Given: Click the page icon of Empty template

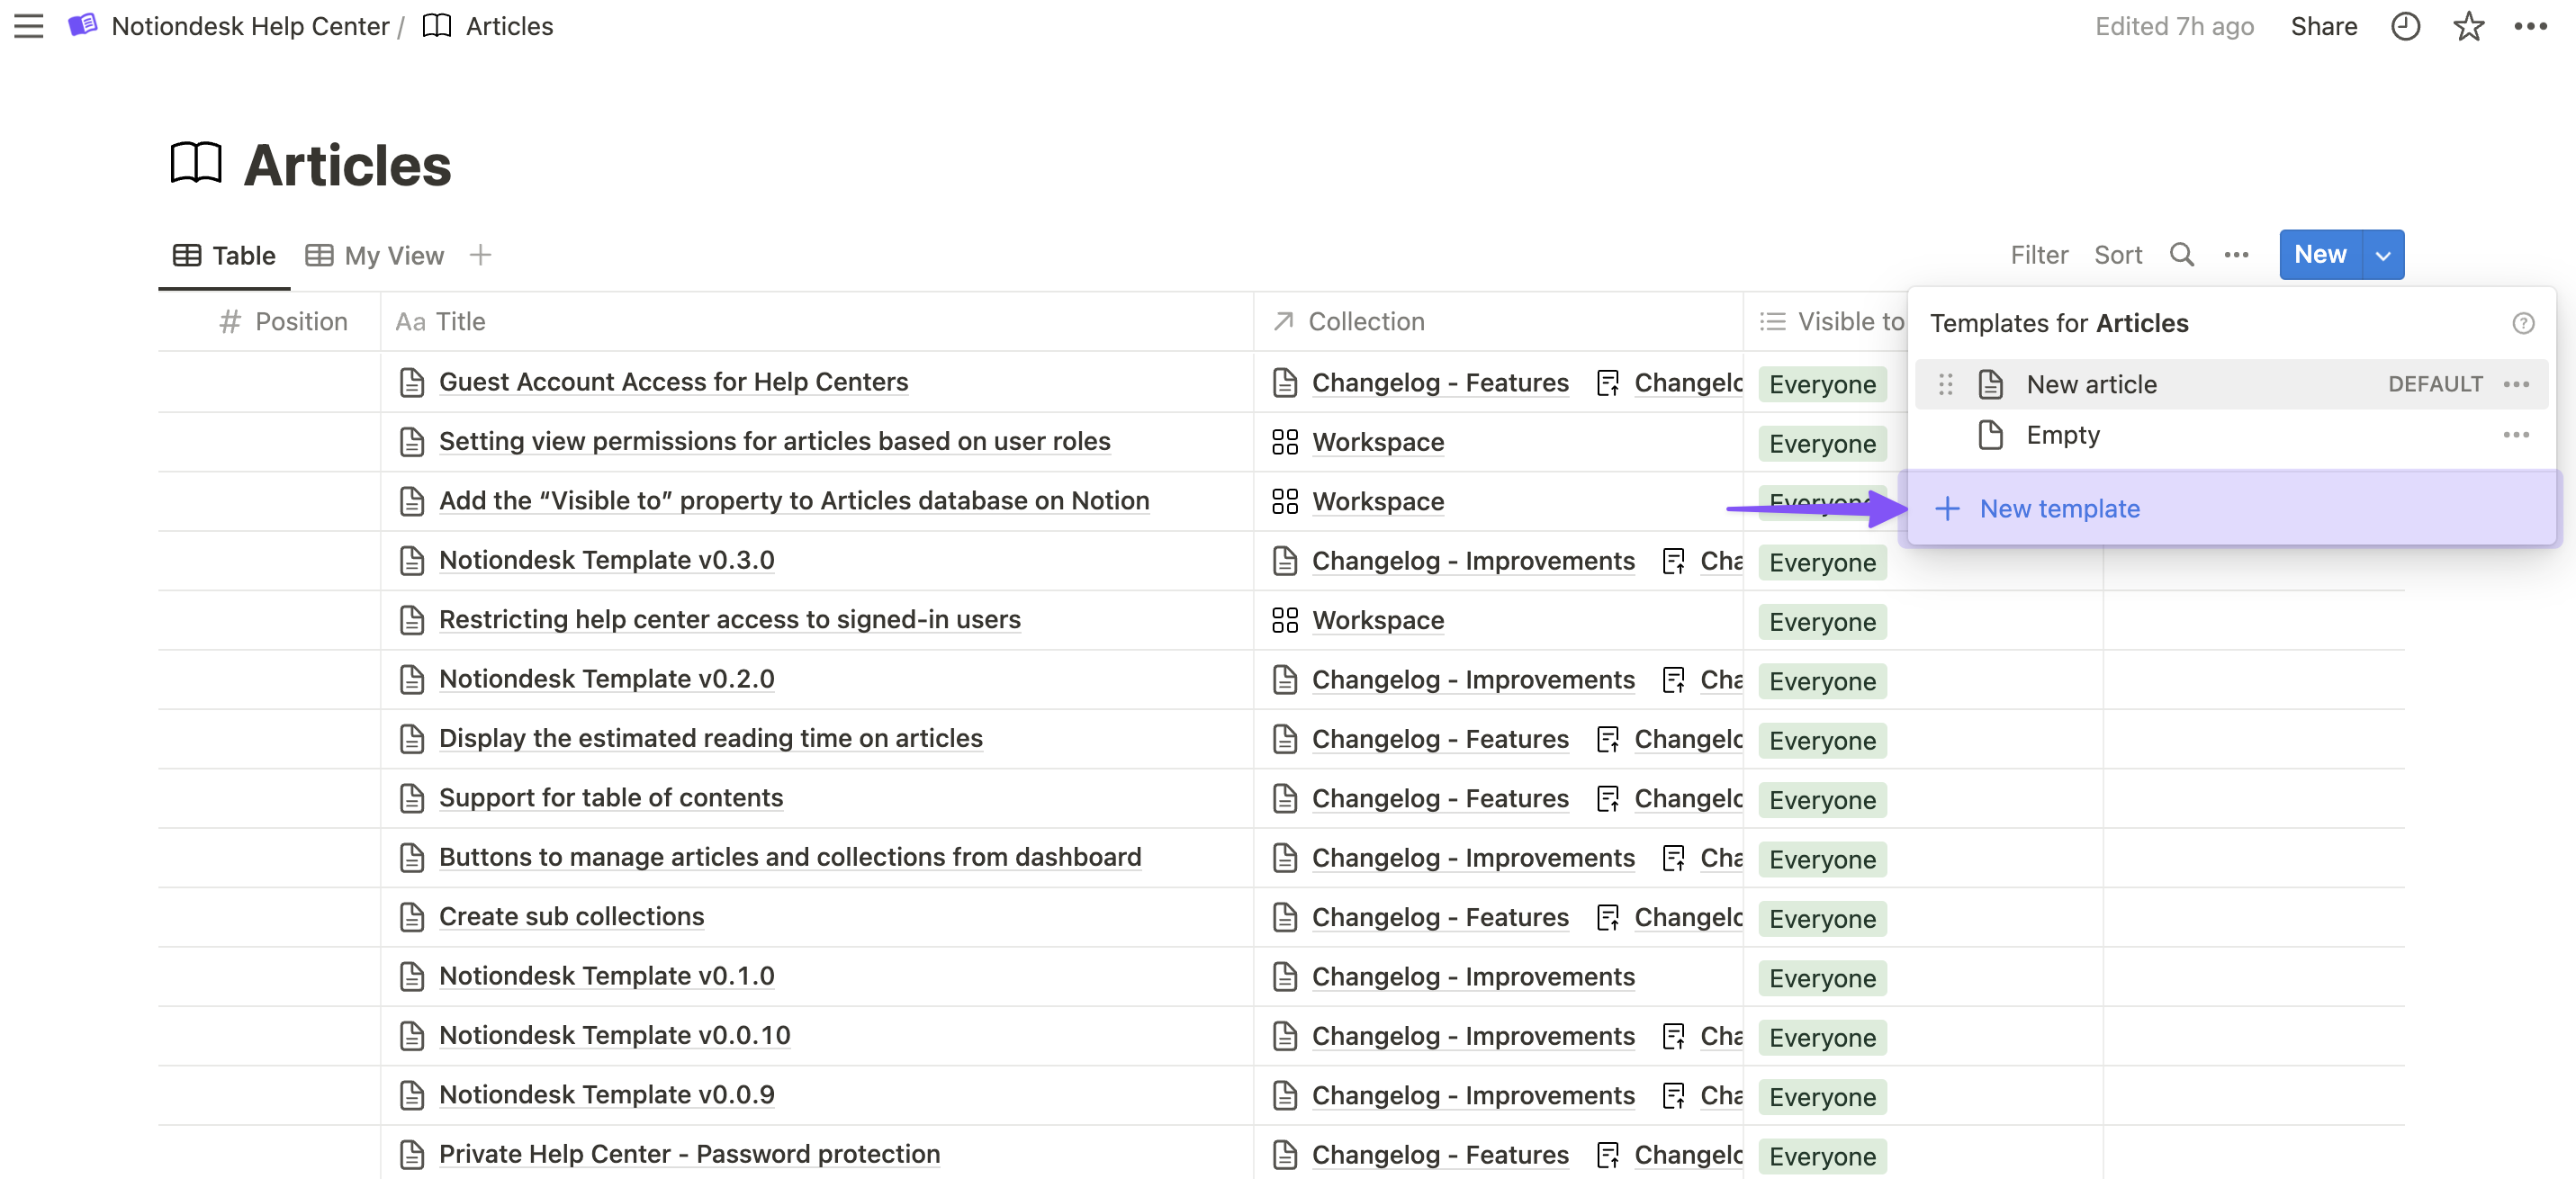Looking at the screenshot, I should point(1990,435).
